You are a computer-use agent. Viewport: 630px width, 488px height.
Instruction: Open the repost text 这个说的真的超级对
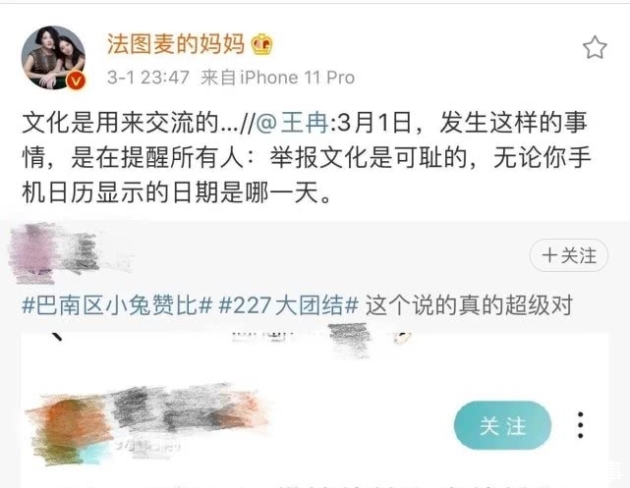469,305
